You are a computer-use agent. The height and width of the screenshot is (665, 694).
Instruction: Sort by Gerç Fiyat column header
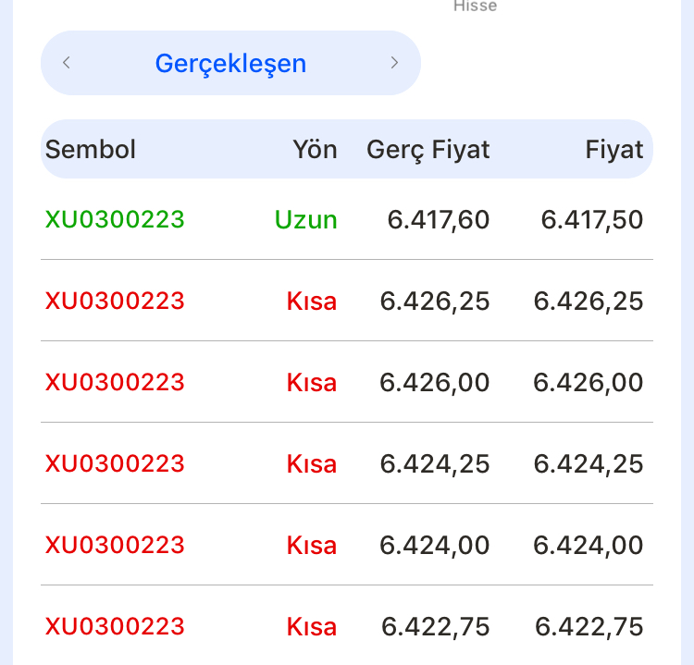point(428,150)
